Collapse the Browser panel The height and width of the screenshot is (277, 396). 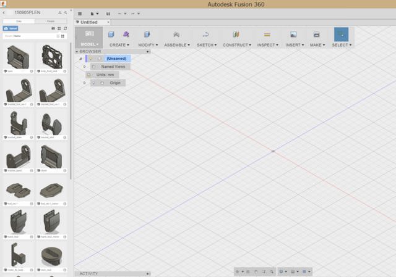[77, 51]
